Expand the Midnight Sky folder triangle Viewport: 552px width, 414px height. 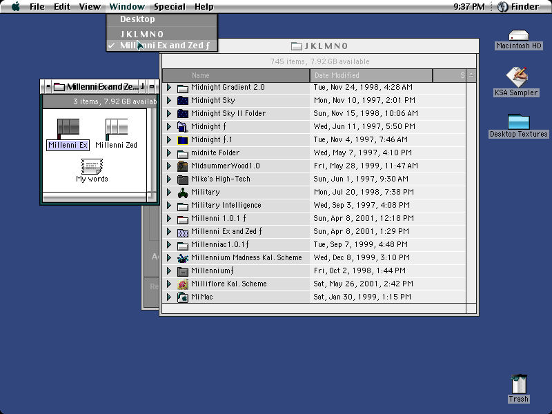point(169,100)
